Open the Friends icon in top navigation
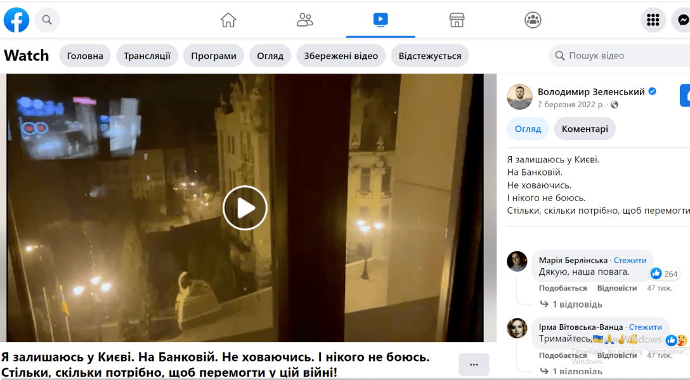 click(304, 20)
